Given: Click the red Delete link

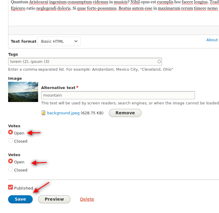Looking at the screenshot, I should click(87, 199).
